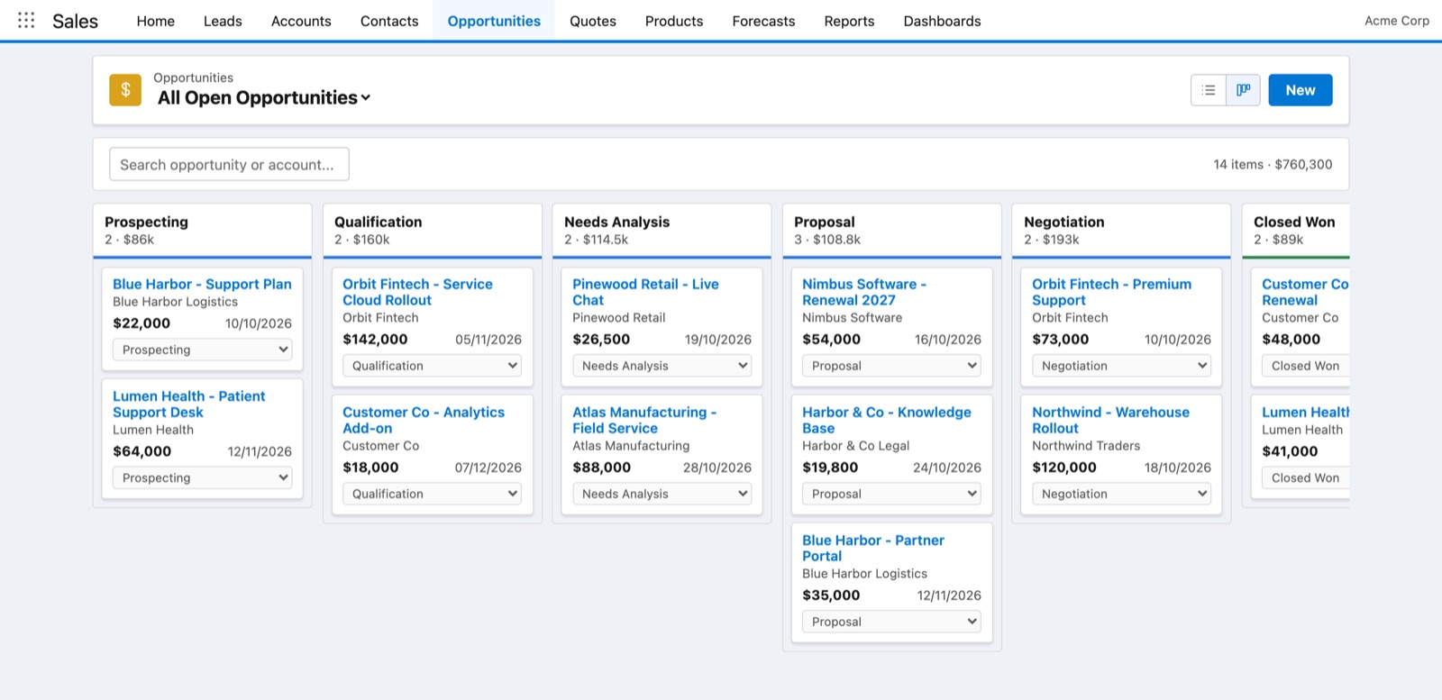Open the Forecasts tab
1442x700 pixels.
763,21
